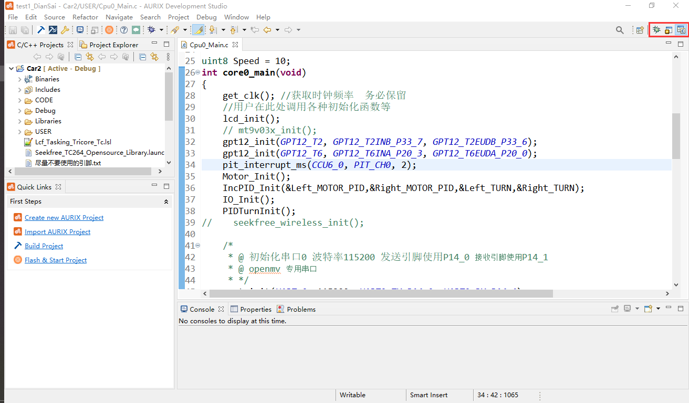Select the C/C++ perspective icon on the right

pos(681,29)
